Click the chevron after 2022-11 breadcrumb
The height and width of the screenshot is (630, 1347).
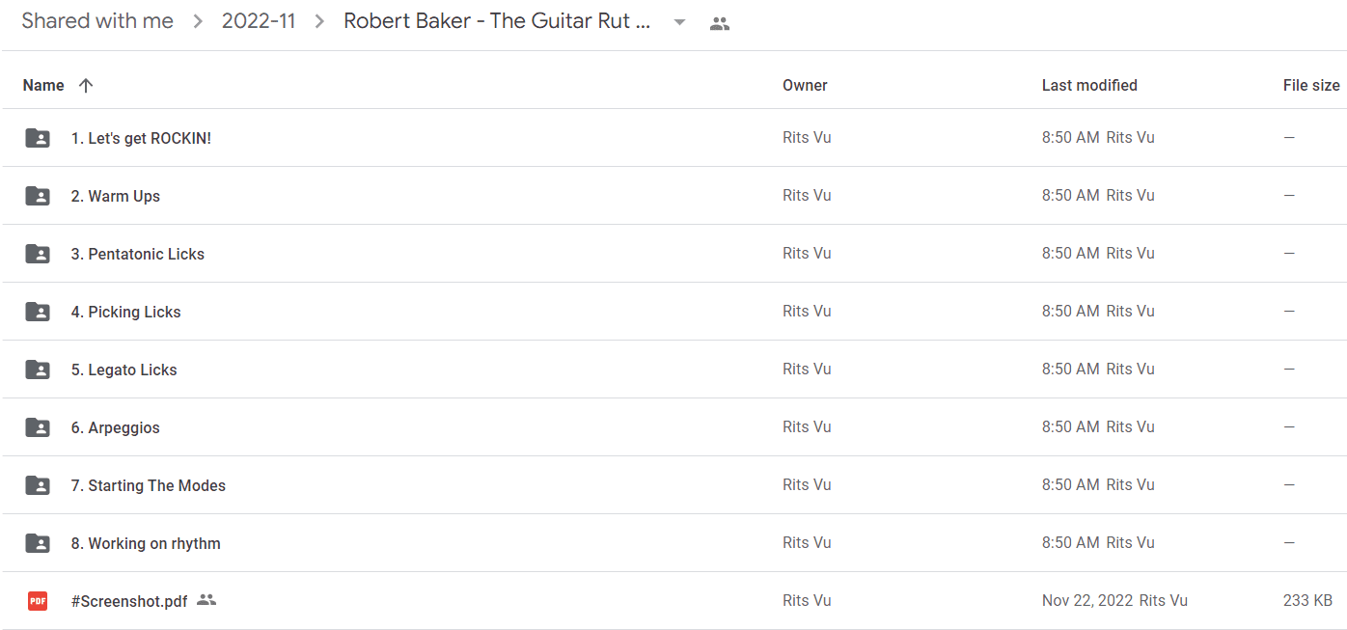coord(319,22)
